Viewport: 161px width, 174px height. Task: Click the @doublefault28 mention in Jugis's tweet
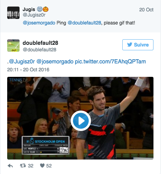pyautogui.click(x=84, y=23)
